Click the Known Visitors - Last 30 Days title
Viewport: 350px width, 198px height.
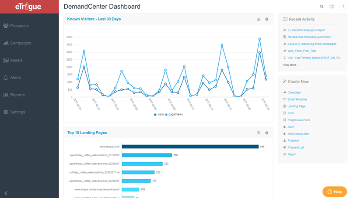pyautogui.click(x=94, y=19)
